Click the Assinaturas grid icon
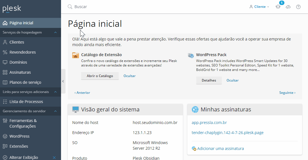Screen dimensions: 308x160 (5, 72)
